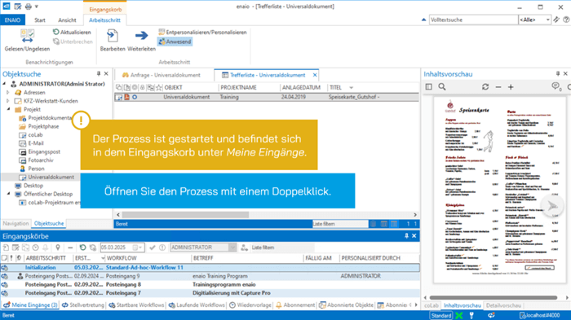Select the Speisekarte_Gutshof hit list row
The width and height of the screenshot is (571, 320).
(267, 97)
